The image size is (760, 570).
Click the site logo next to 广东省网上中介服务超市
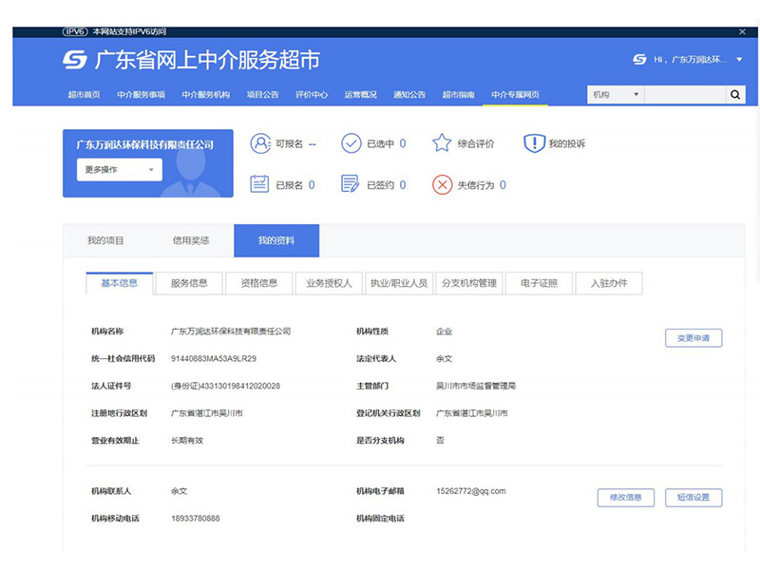(x=75, y=61)
